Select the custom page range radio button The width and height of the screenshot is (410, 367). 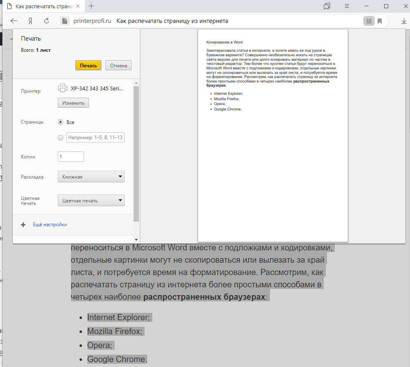point(60,138)
